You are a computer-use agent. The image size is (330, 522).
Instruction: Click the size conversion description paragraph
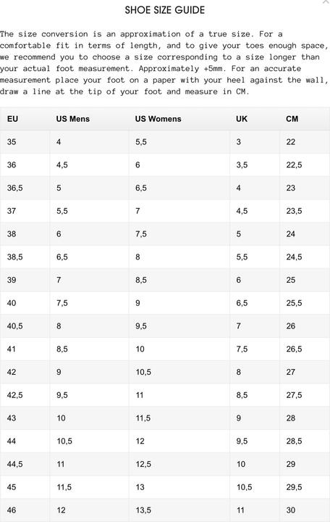(164, 62)
